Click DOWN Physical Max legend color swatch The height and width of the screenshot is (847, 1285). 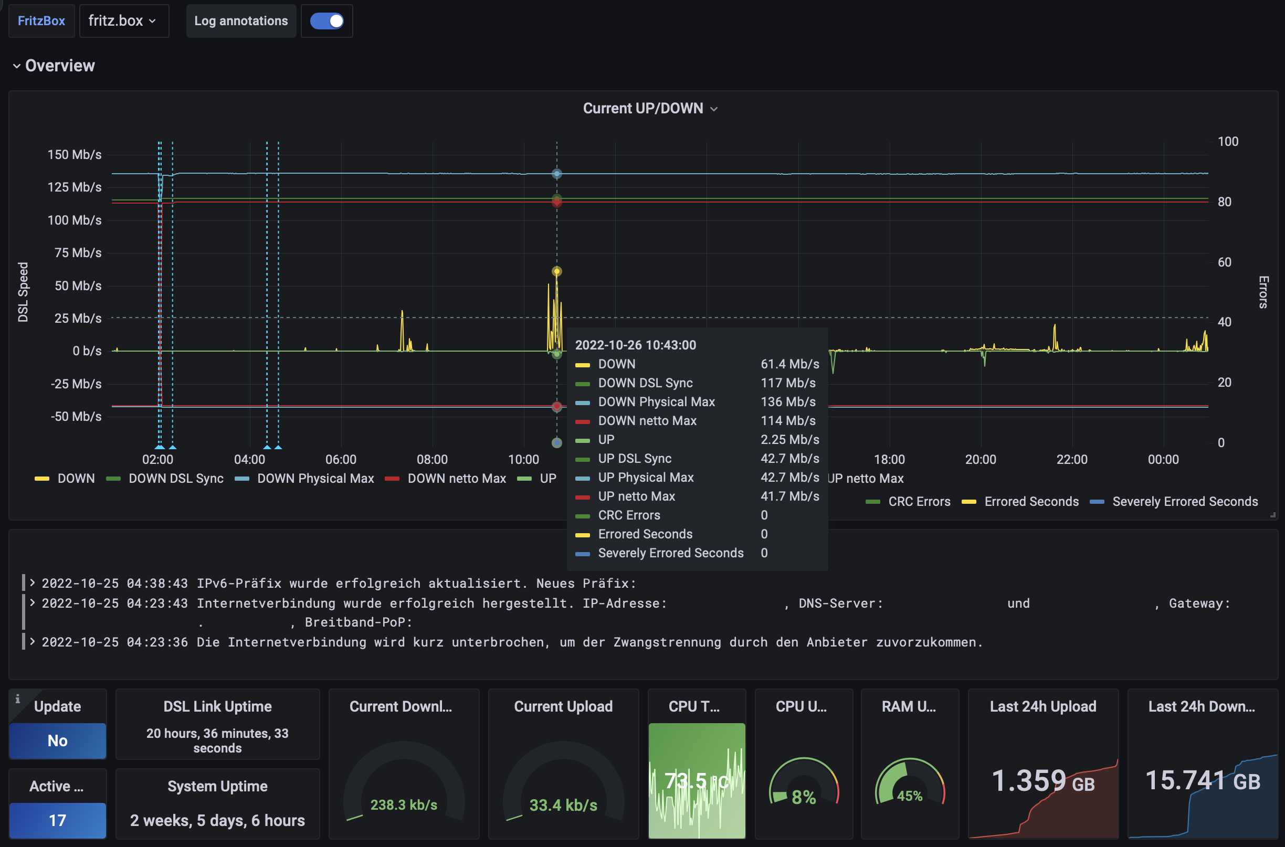pyautogui.click(x=242, y=479)
